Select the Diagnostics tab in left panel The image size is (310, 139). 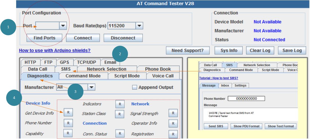pos(40,76)
